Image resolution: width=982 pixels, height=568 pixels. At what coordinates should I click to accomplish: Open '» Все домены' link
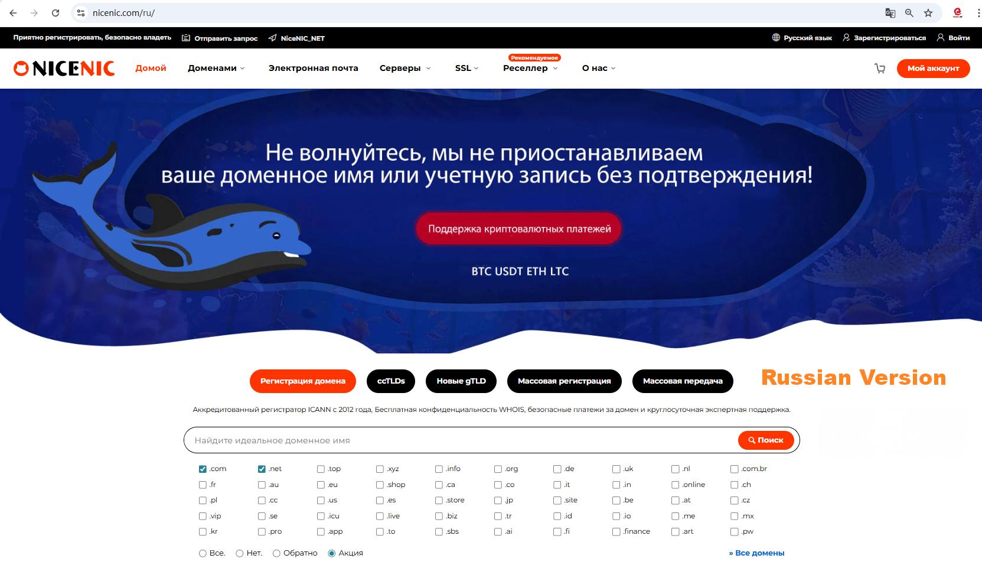point(756,553)
